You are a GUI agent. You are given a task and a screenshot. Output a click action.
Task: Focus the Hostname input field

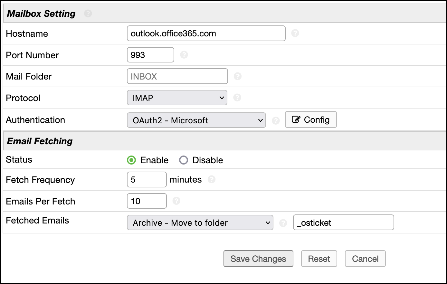[206, 33]
